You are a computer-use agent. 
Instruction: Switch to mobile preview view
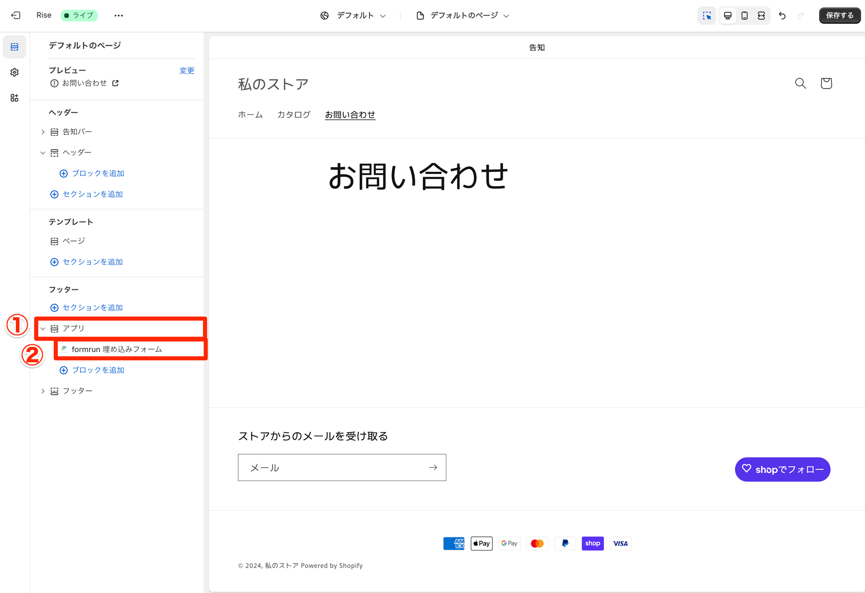tap(745, 16)
